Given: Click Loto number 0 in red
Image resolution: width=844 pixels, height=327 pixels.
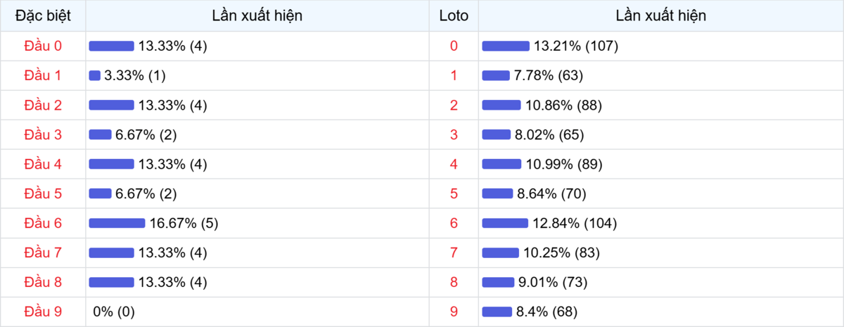Looking at the screenshot, I should pos(454,46).
